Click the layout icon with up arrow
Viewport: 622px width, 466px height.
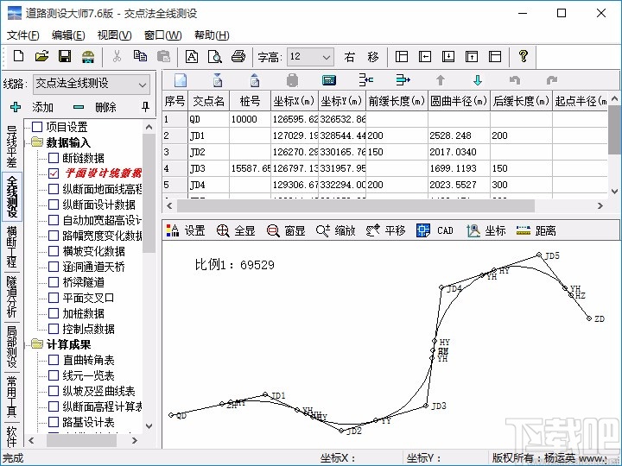coord(472,57)
